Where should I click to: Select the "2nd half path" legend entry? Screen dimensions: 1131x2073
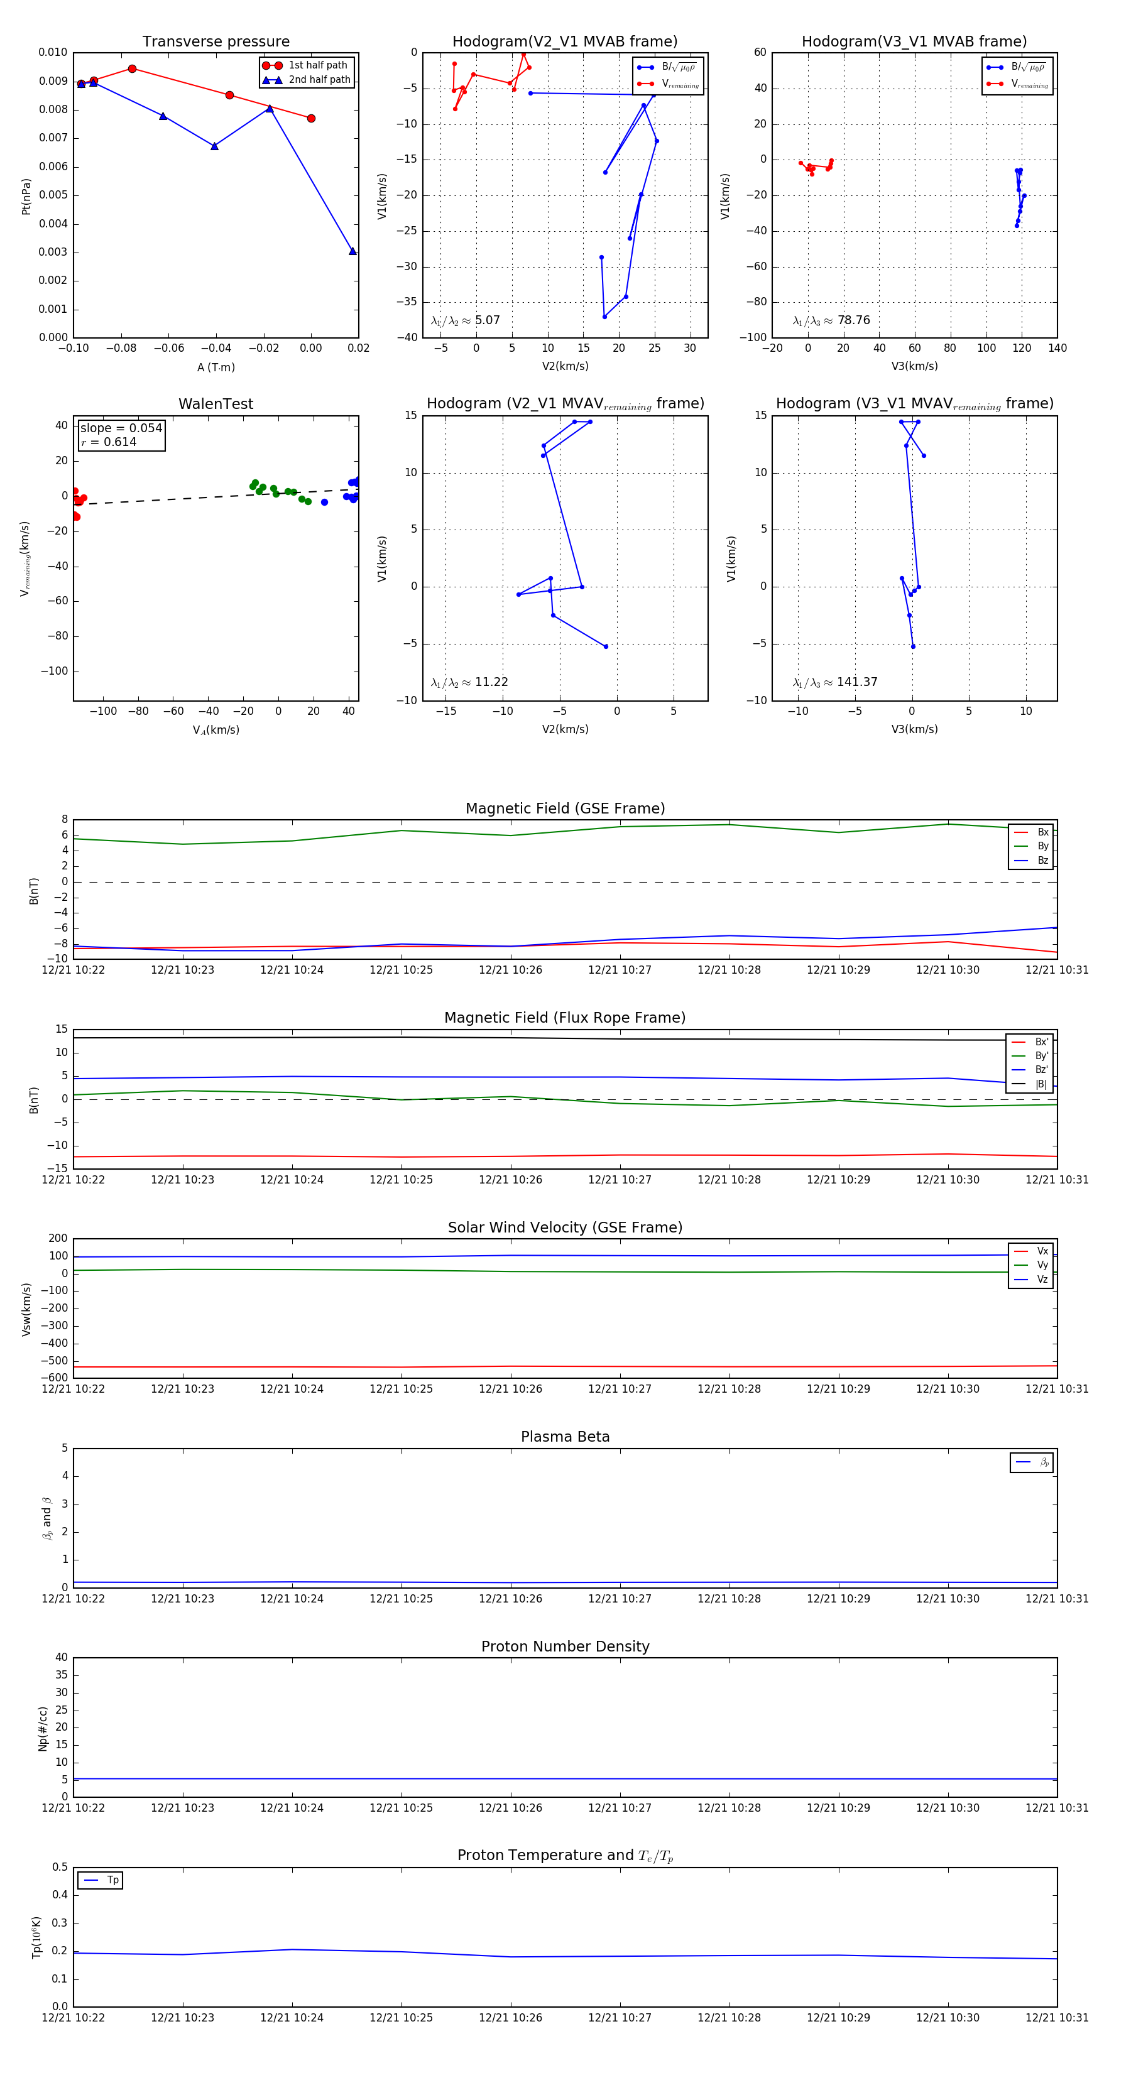click(x=306, y=80)
